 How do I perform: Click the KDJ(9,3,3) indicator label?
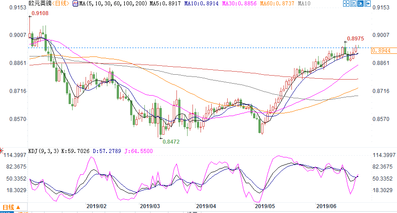tap(44, 151)
